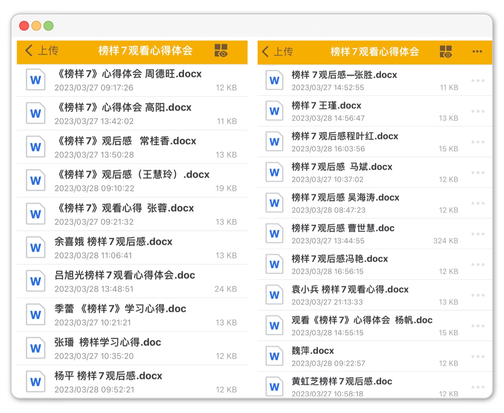Open more options for 马斌.docx
This screenshot has width=504, height=413.
478,173
